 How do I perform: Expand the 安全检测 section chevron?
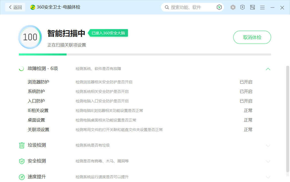tap(268, 161)
